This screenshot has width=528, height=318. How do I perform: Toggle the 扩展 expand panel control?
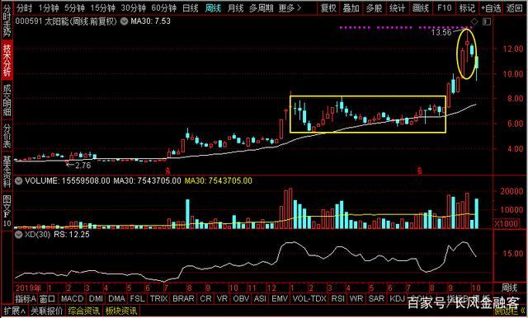tap(15, 311)
